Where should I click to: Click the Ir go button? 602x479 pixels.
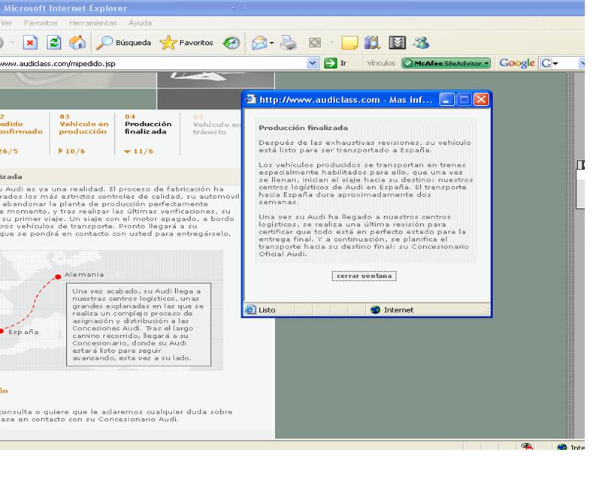[x=335, y=63]
